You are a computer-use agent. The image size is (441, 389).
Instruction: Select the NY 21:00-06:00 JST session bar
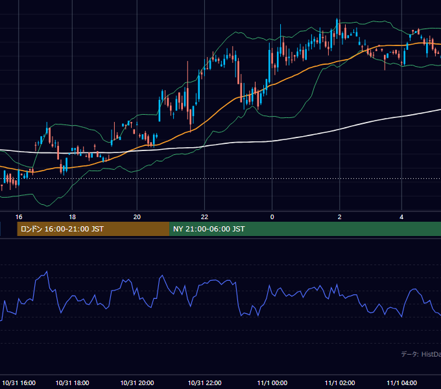pos(305,229)
